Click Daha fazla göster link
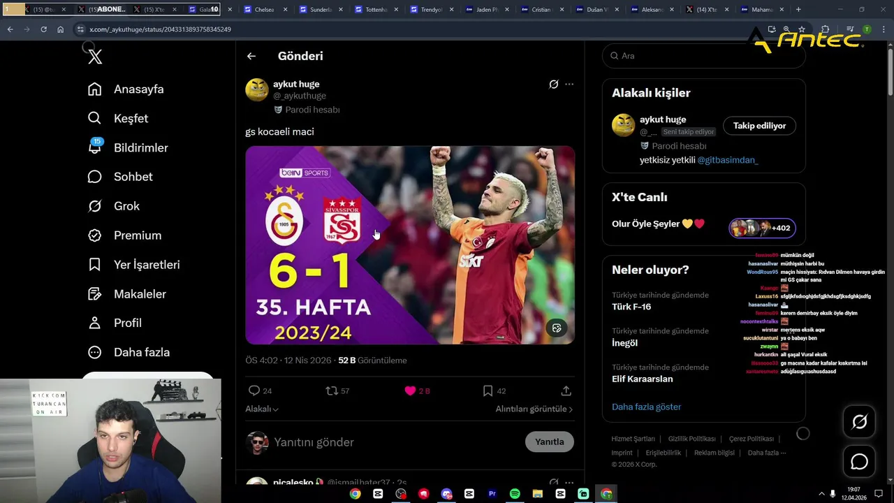Screen dimensions: 894x503 click(x=646, y=407)
